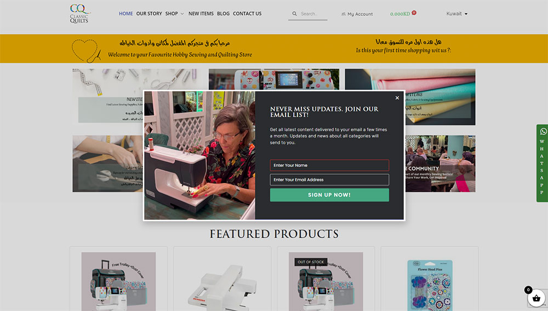
Task: Navigate to New Items menu
Action: pos(201,14)
